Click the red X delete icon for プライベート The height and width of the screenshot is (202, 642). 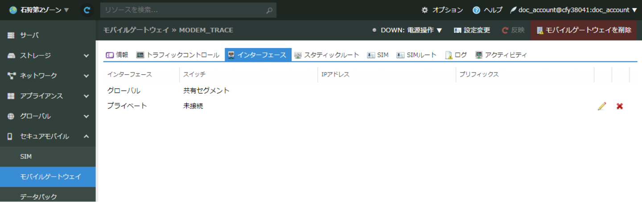[619, 106]
